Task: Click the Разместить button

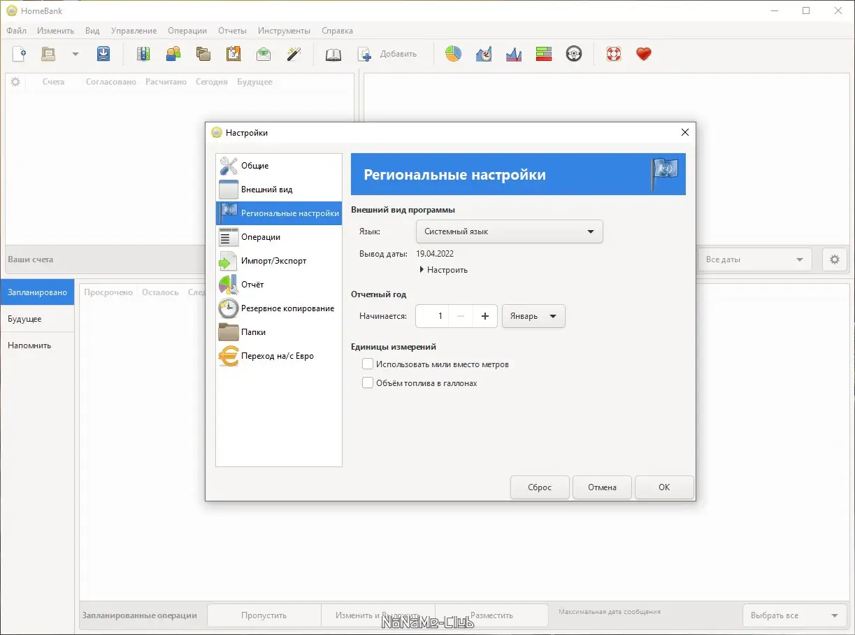Action: tap(491, 615)
